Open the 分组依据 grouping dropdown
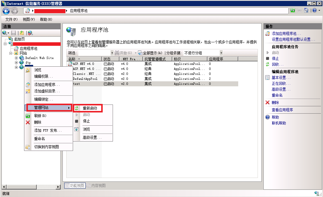The height and width of the screenshot is (197, 323). click(221, 53)
